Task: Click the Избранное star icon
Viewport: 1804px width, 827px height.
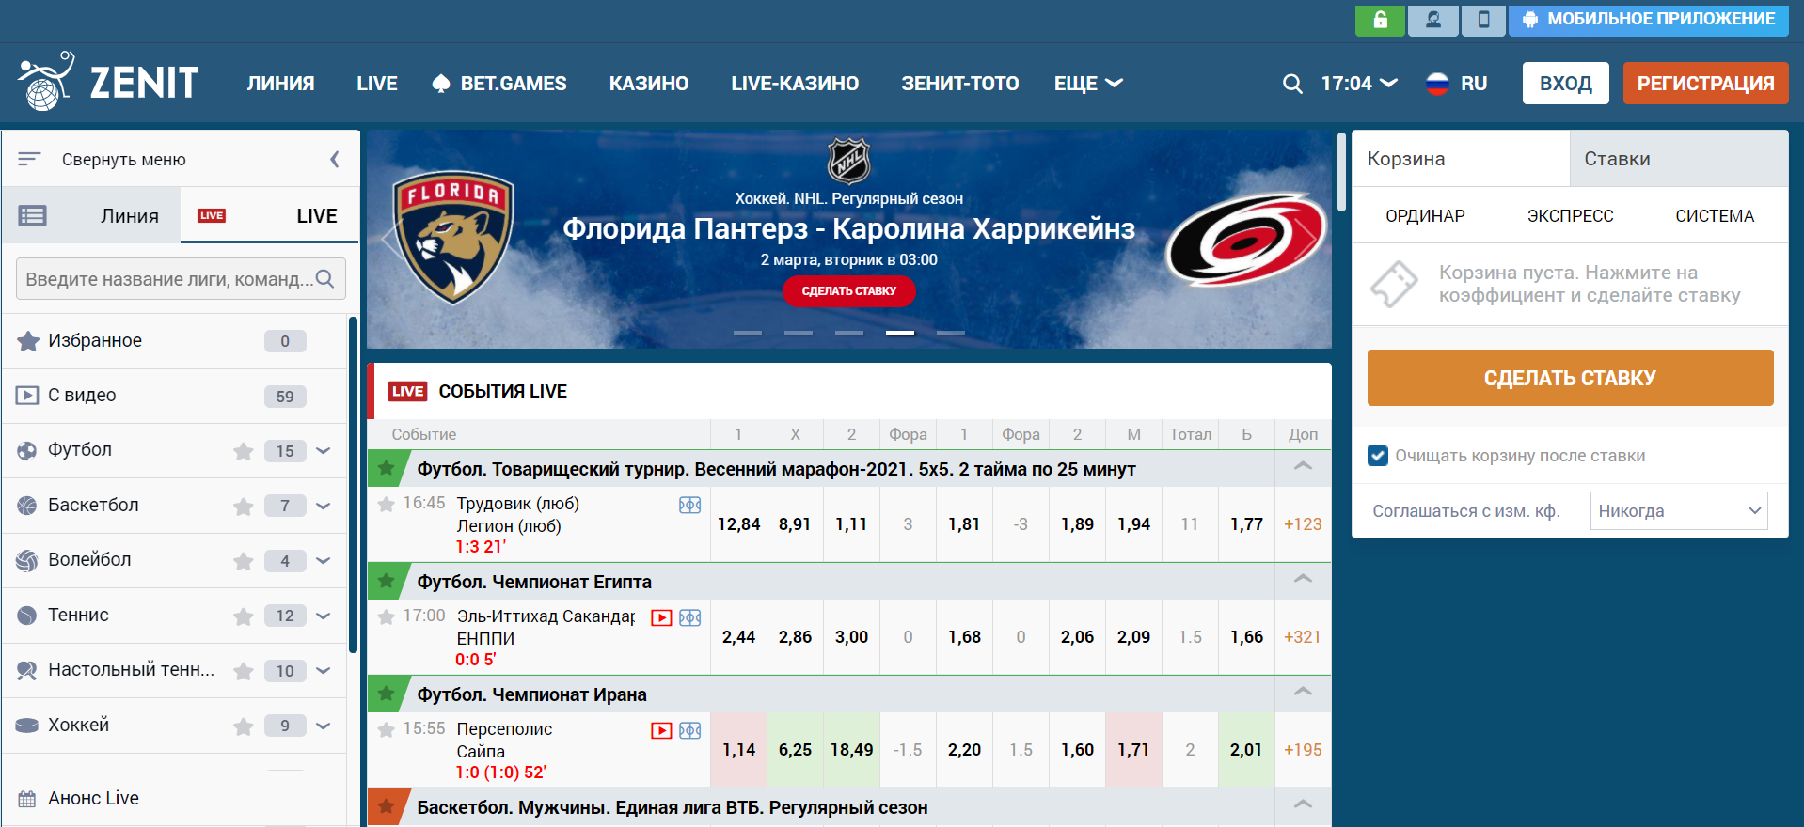Action: [28, 341]
